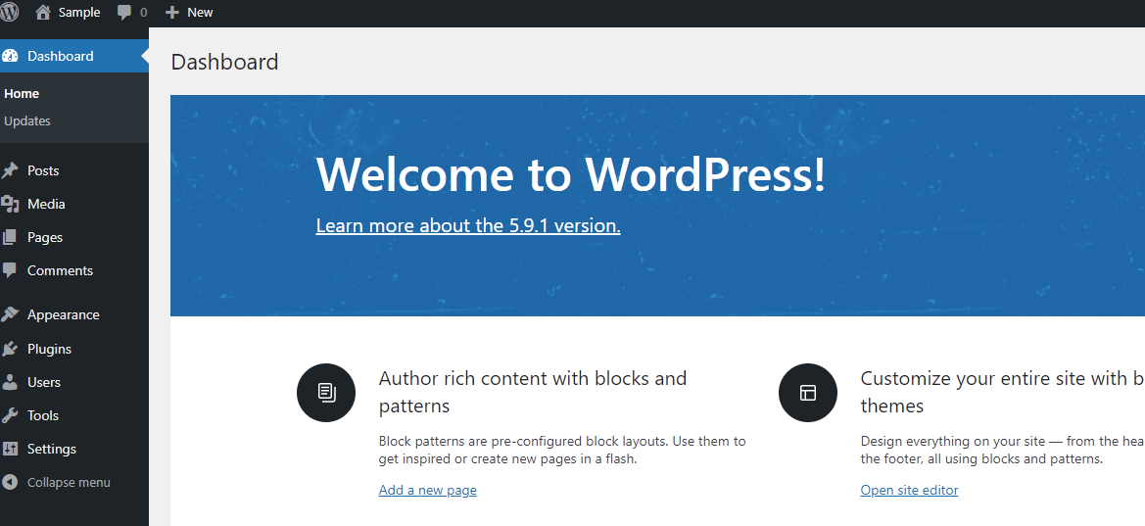
Task: Open the Users menu
Action: [73, 382]
